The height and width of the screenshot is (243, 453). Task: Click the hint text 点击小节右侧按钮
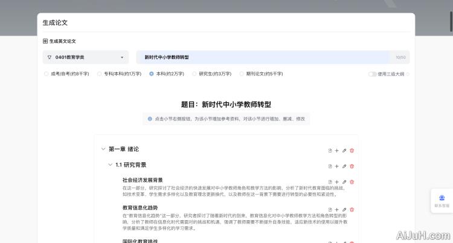(x=230, y=119)
